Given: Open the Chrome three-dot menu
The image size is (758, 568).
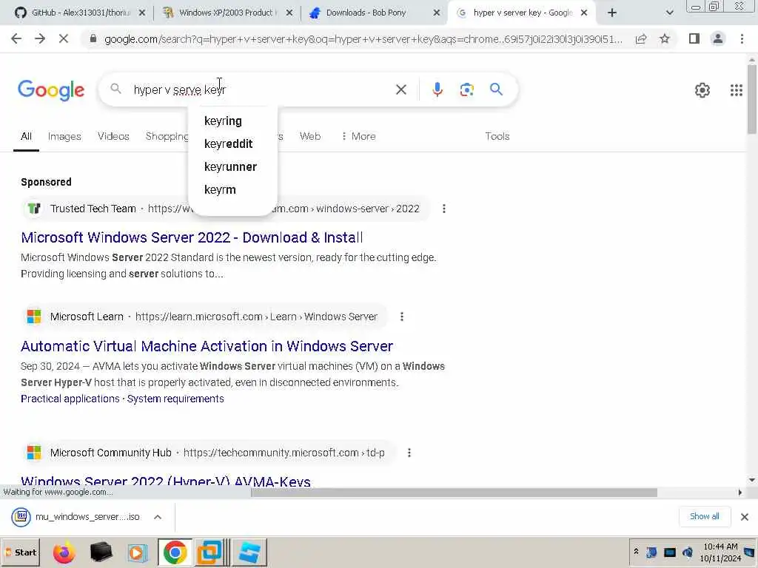Looking at the screenshot, I should pos(742,38).
